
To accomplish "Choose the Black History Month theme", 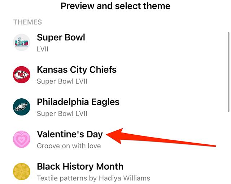I will coord(80,167).
